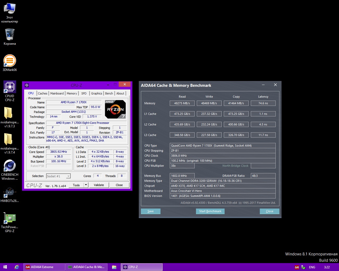Click the CPU-Z title bar system icon

pyautogui.click(x=26, y=85)
